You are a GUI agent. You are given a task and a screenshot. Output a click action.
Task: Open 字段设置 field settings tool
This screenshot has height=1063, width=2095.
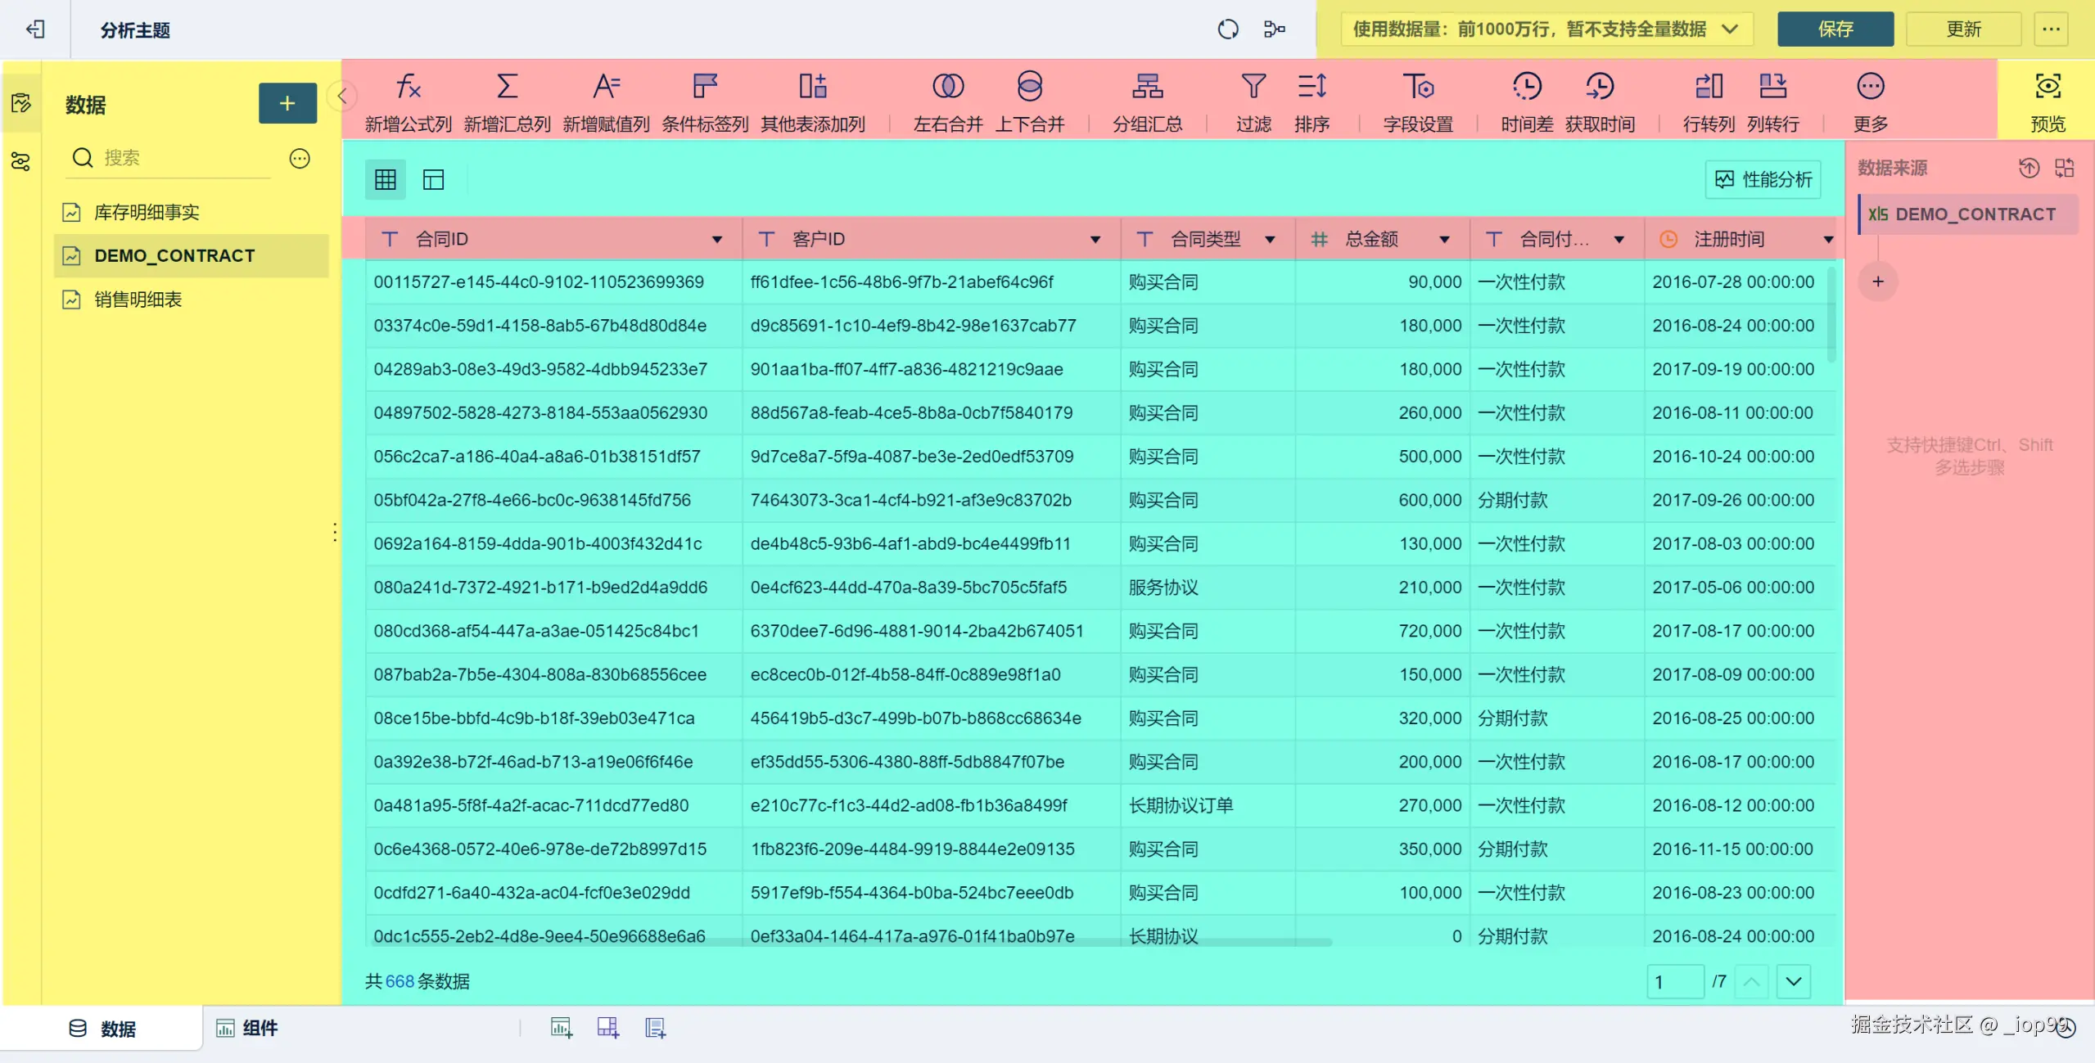[1417, 87]
